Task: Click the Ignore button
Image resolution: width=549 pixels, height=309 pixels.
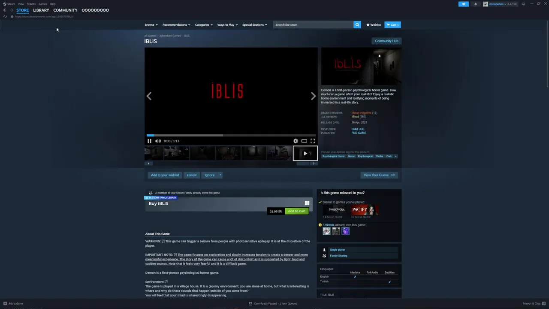Action: pos(209,175)
